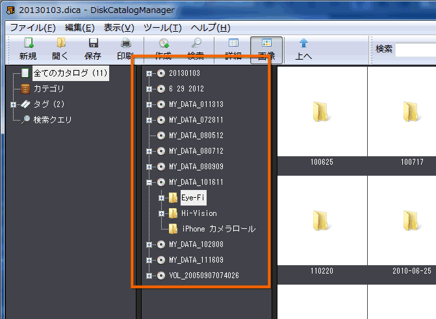The width and height of the screenshot is (436, 319).
Task: Expand the MY_DATA_102808 node
Action: [x=149, y=244]
